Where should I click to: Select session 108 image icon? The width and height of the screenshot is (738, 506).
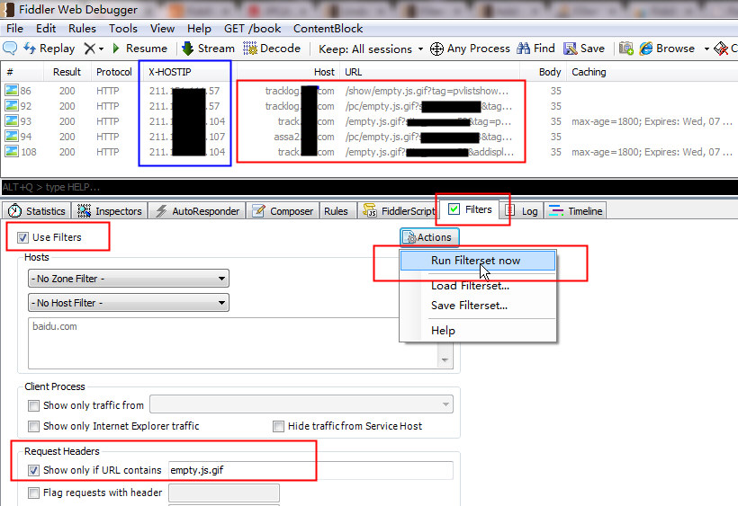click(12, 151)
